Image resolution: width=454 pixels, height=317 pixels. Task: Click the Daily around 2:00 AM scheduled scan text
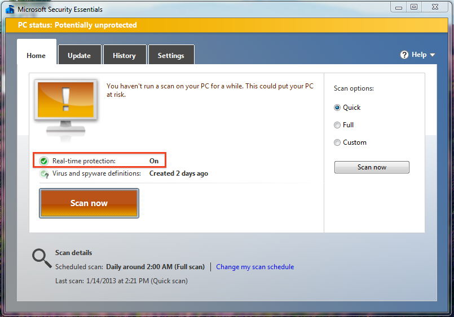(155, 267)
